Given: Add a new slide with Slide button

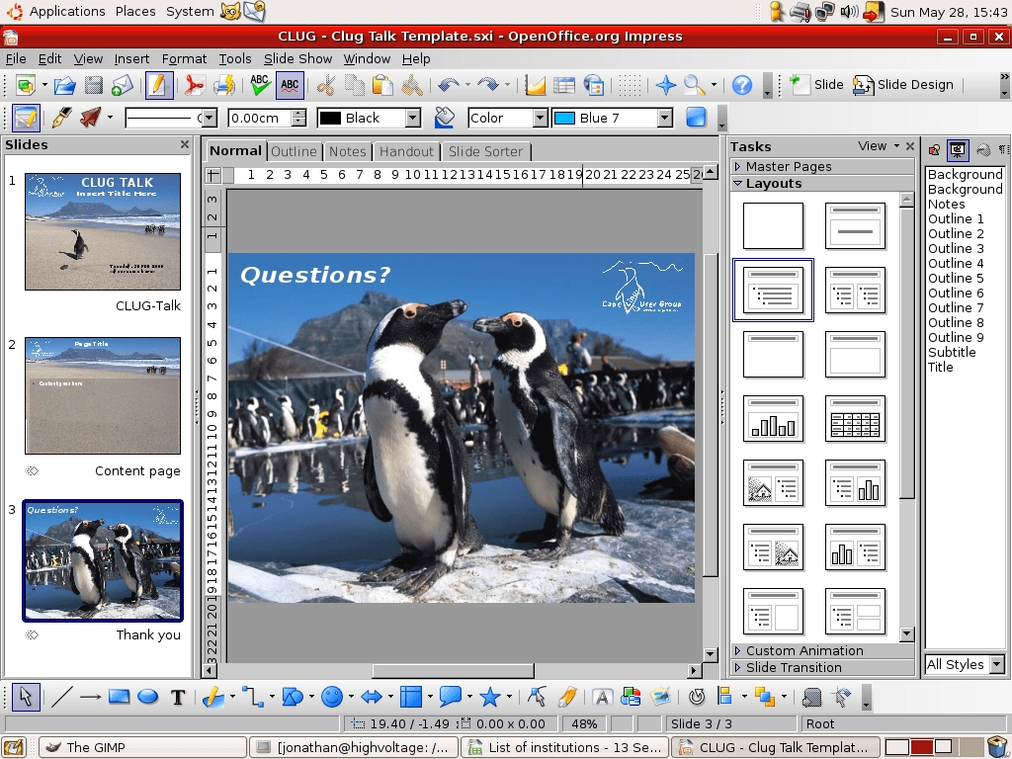Looking at the screenshot, I should click(816, 85).
